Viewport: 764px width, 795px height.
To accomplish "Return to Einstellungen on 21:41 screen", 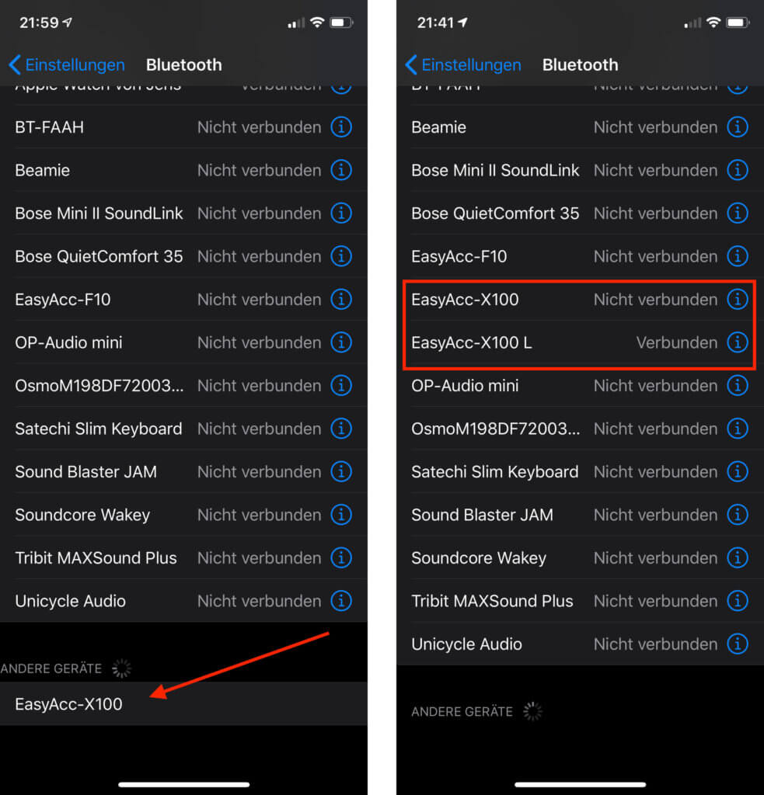I will 463,65.
